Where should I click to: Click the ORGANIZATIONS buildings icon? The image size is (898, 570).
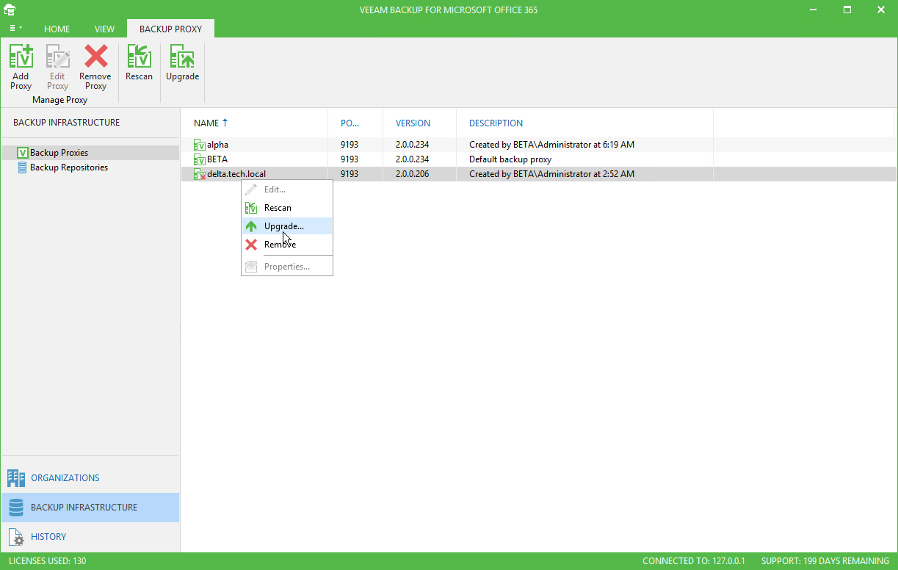click(16, 478)
